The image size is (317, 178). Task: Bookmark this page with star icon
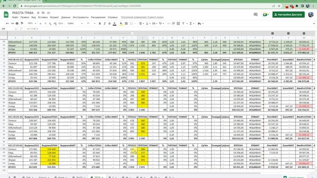point(279,6)
